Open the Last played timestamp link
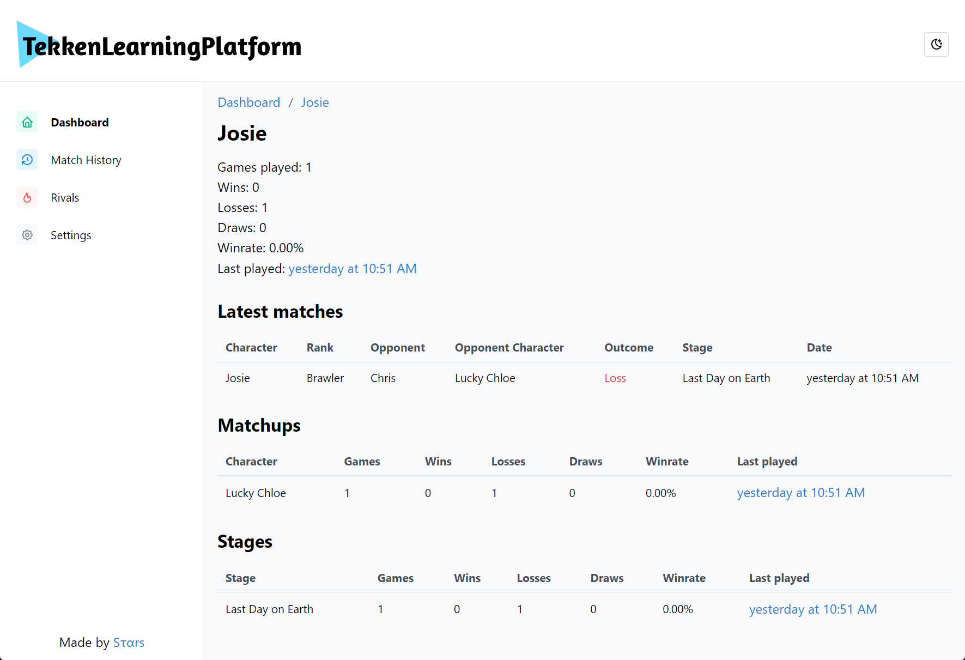This screenshot has height=660, width=965. pos(353,269)
